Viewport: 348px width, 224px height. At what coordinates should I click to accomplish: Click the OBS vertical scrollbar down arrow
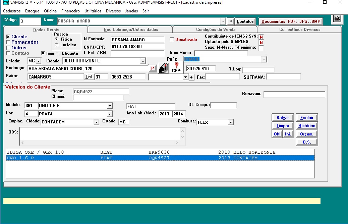click(182, 137)
